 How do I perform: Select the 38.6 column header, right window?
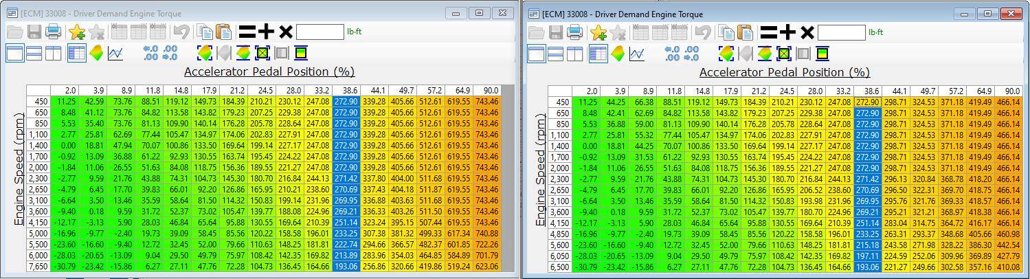[867, 91]
